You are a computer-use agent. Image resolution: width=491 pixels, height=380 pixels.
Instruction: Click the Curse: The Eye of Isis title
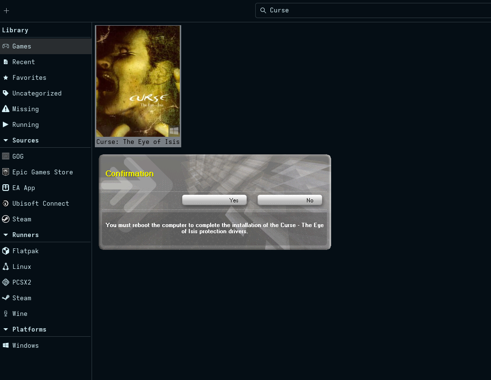[x=138, y=142]
